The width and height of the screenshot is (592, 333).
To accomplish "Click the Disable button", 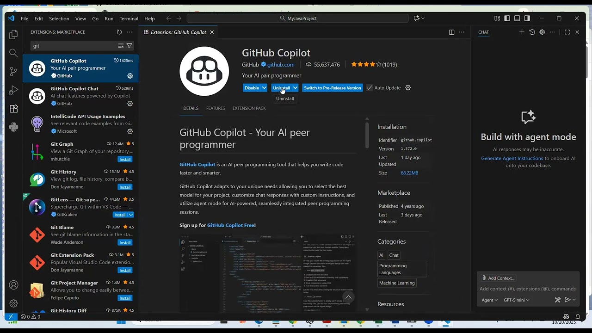I will coord(252,88).
